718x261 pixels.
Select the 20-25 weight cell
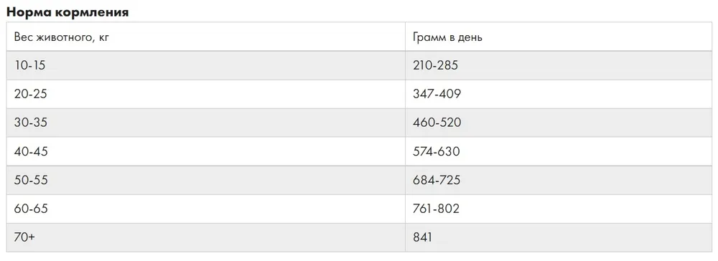pyautogui.click(x=206, y=94)
